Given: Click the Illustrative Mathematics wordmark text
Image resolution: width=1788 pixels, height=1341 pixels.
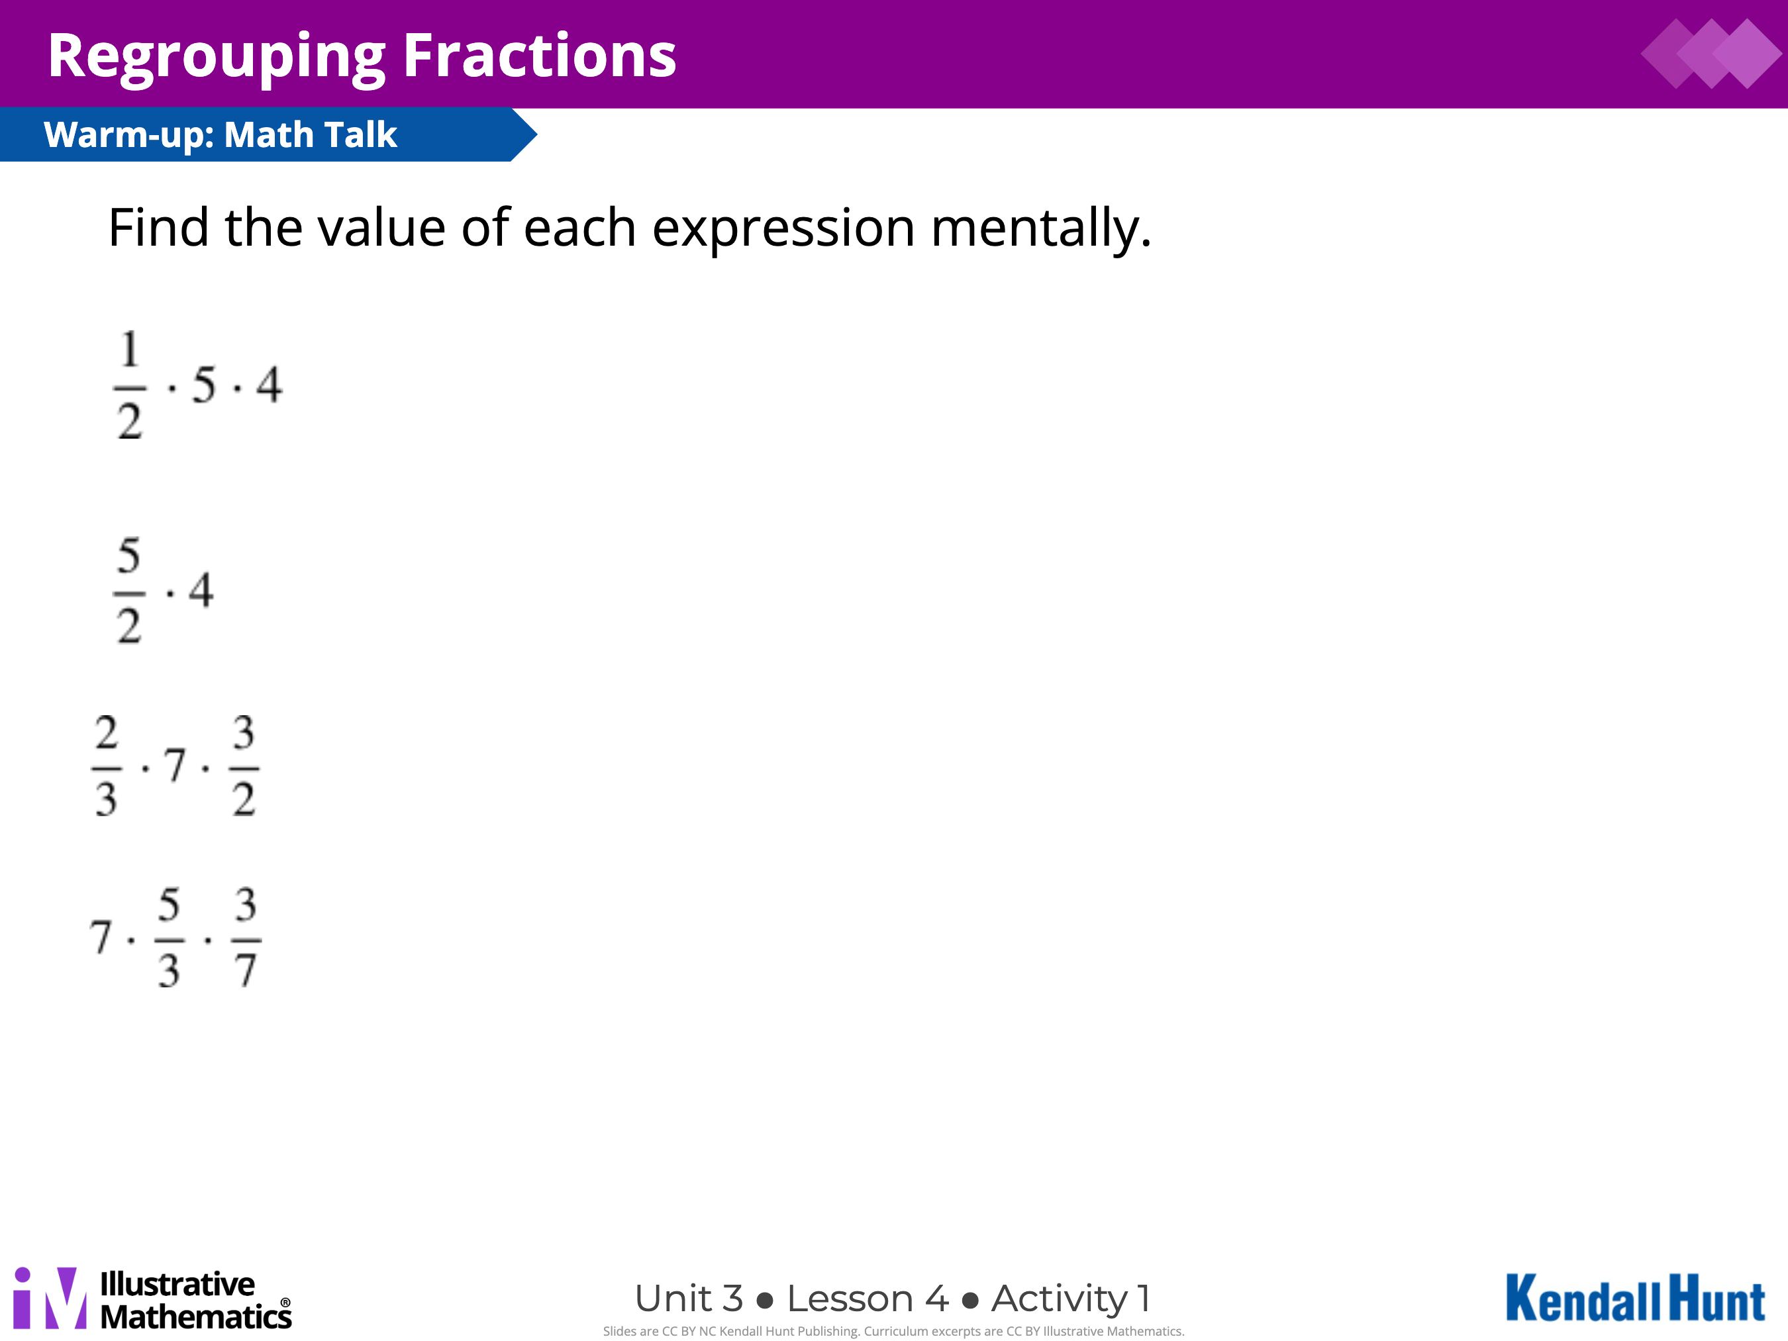Looking at the screenshot, I should pyautogui.click(x=195, y=1300).
